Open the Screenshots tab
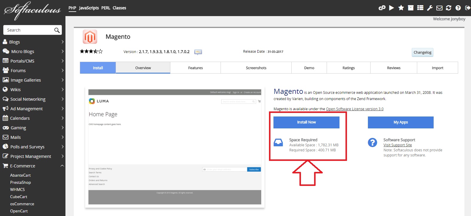The height and width of the screenshot is (216, 471). point(256,68)
